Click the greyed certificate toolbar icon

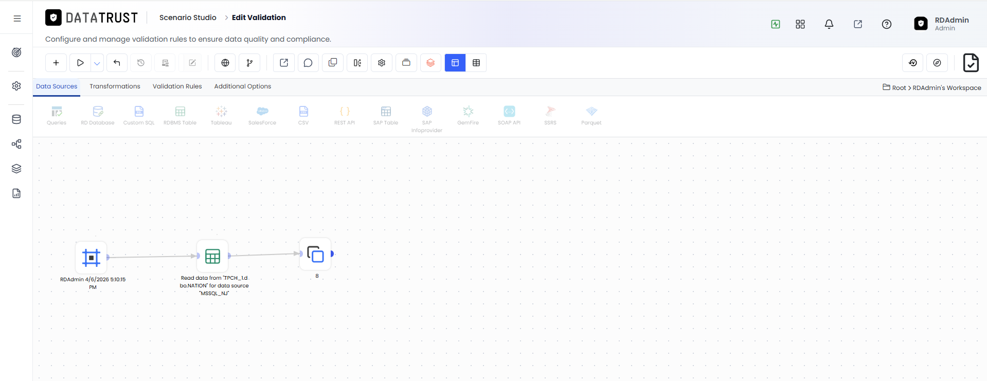click(166, 63)
